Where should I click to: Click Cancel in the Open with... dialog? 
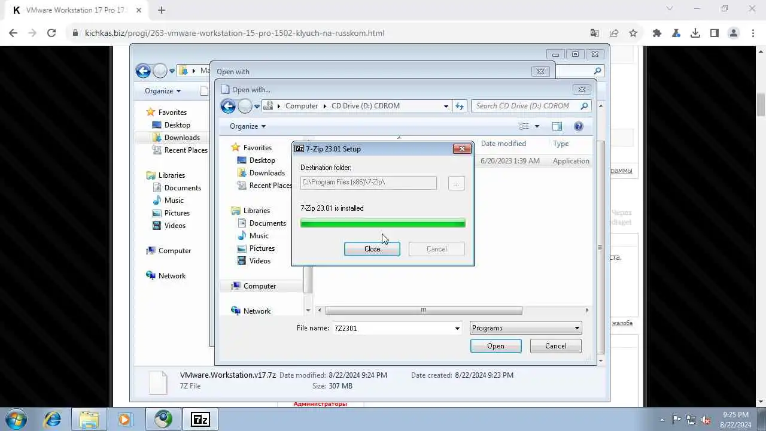tap(555, 346)
